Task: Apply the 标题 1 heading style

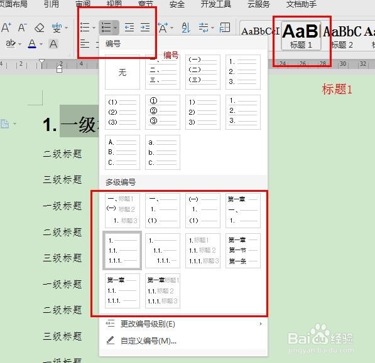Action: point(301,36)
